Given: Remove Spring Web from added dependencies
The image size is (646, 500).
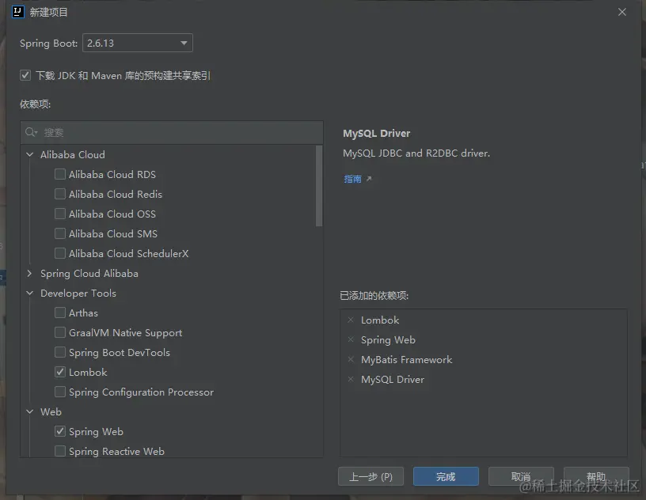Looking at the screenshot, I should 351,339.
